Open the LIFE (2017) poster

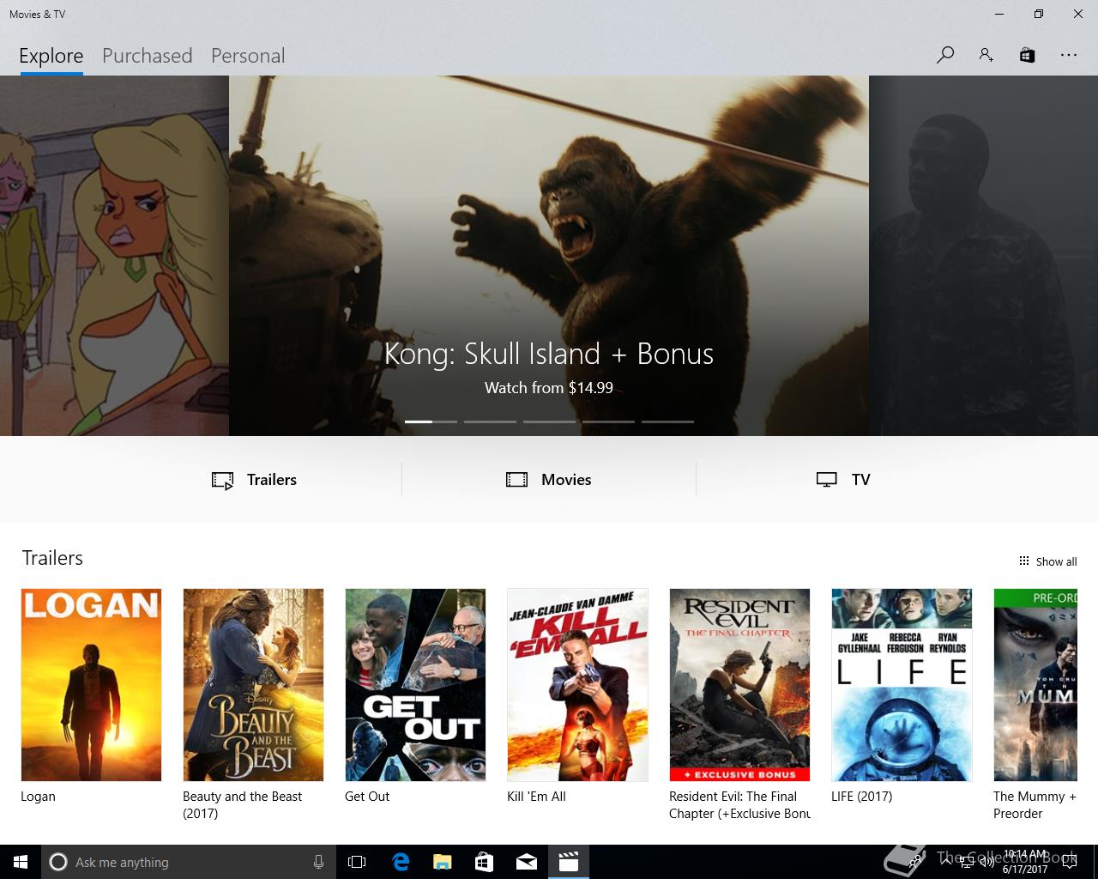[902, 685]
